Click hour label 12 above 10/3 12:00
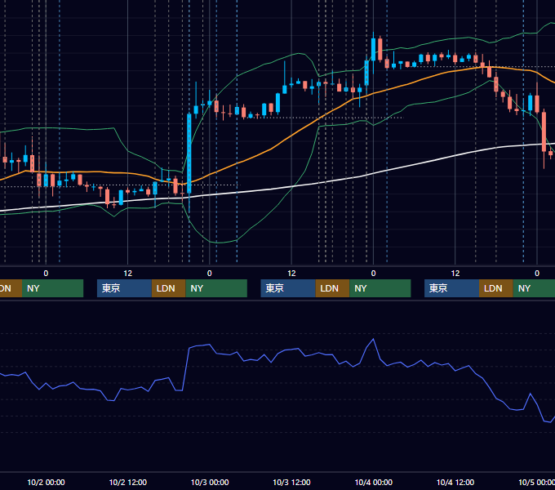Image resolution: width=555 pixels, height=490 pixels. click(x=291, y=274)
